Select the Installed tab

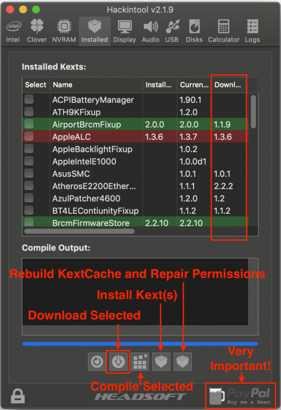95,32
